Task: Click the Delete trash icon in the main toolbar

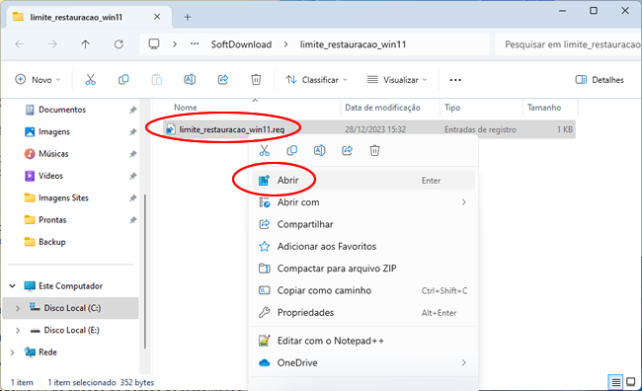Action: tap(256, 79)
